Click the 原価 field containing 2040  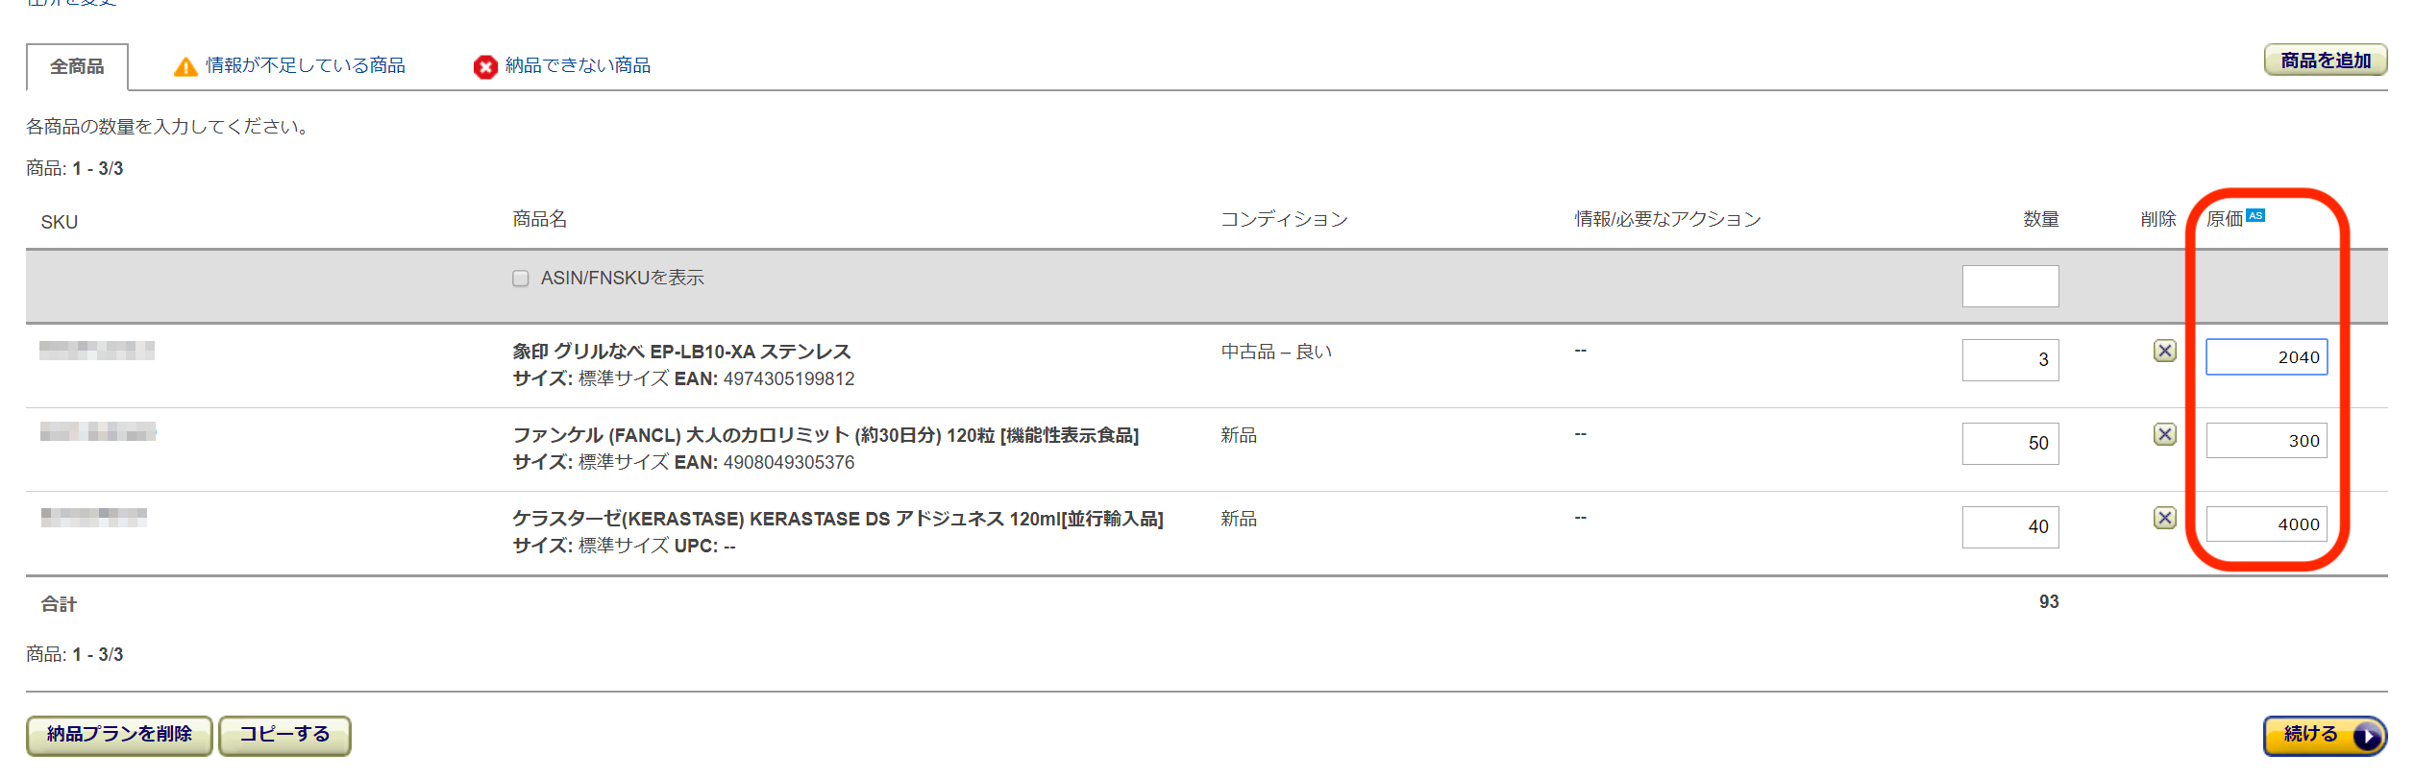click(x=2265, y=357)
